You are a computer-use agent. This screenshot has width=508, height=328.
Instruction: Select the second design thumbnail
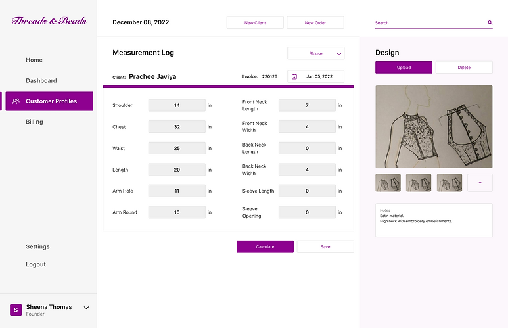(419, 183)
